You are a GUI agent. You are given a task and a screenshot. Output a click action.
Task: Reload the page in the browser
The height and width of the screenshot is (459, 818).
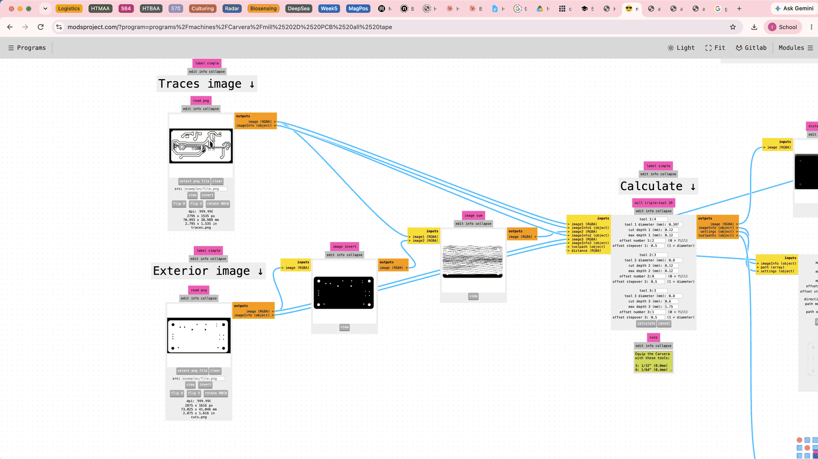click(41, 27)
